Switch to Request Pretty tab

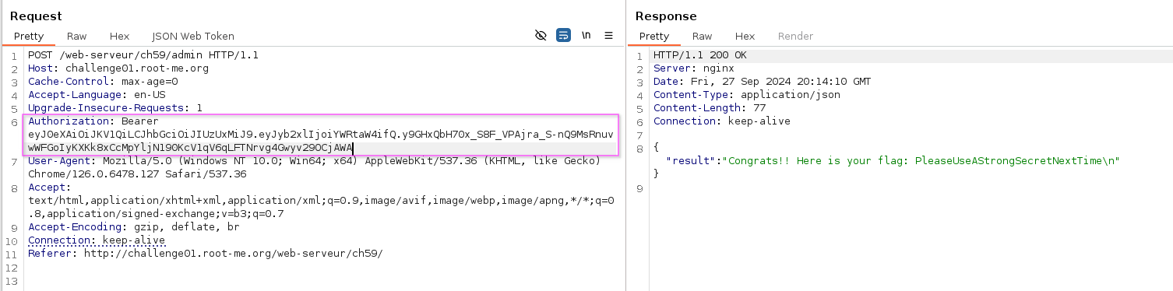coord(28,36)
